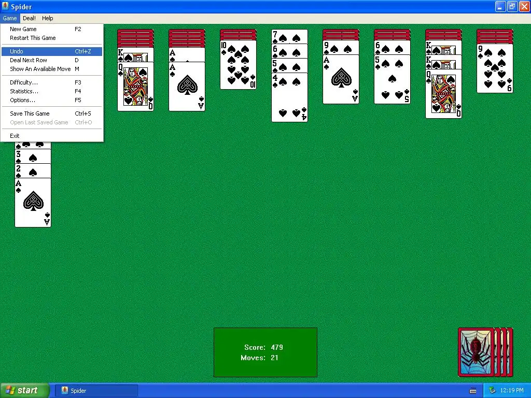Select the Queen of spades below single King
This screenshot has height=398, width=531.
tap(135, 87)
